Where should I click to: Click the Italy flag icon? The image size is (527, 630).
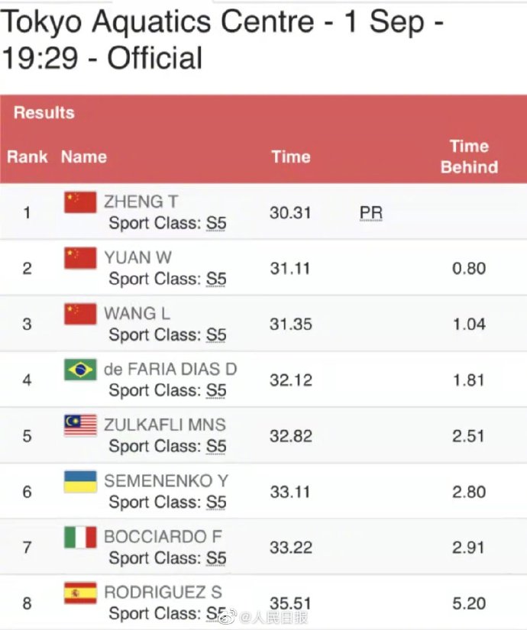point(80,537)
